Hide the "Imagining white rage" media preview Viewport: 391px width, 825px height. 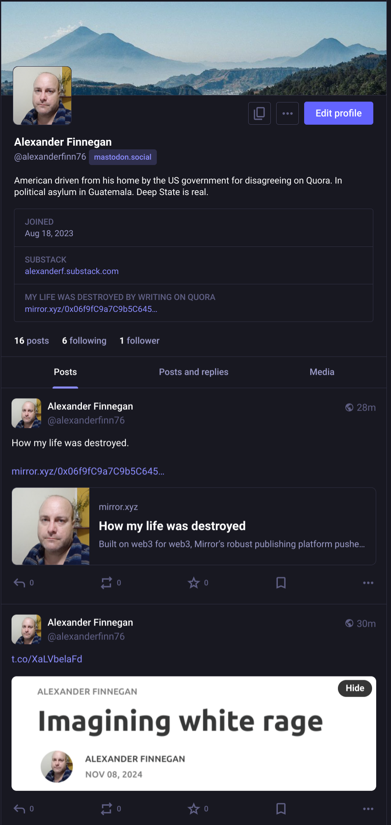point(355,688)
